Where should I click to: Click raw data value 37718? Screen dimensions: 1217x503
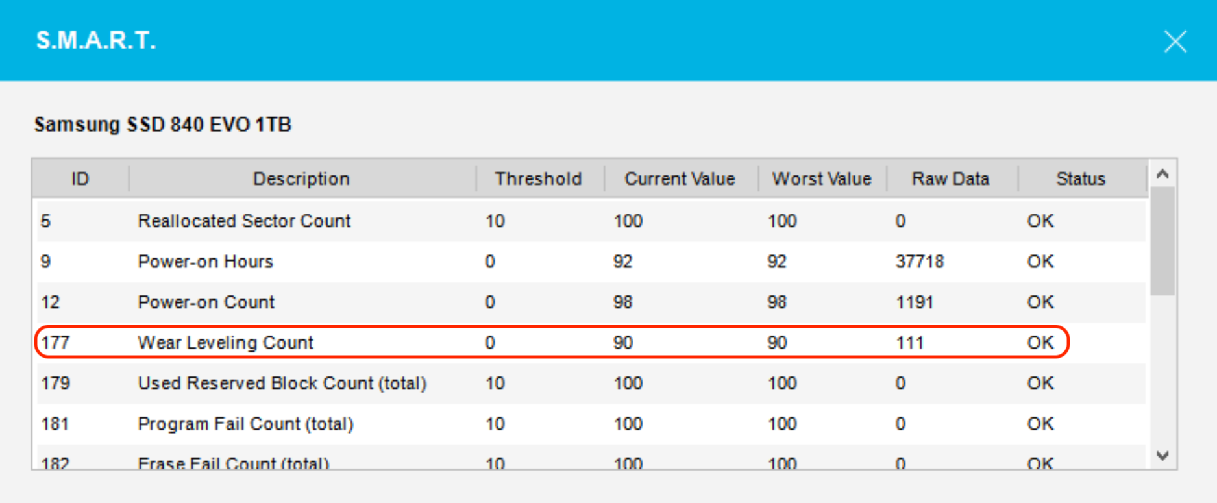(x=920, y=262)
